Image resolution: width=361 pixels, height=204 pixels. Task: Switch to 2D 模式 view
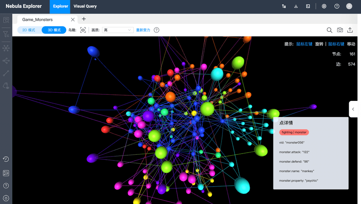click(29, 30)
